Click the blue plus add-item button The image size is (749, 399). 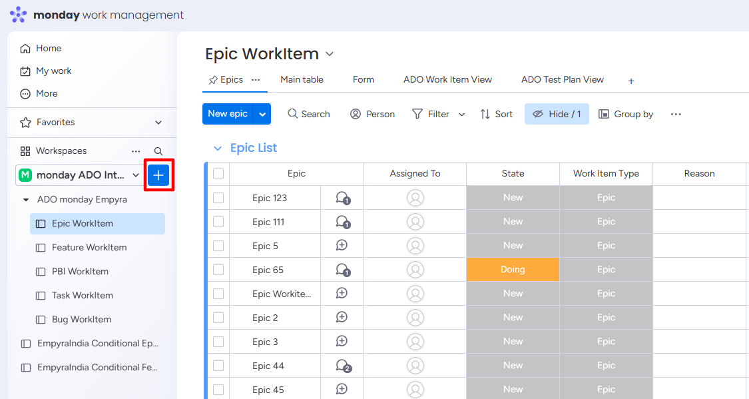click(x=158, y=175)
